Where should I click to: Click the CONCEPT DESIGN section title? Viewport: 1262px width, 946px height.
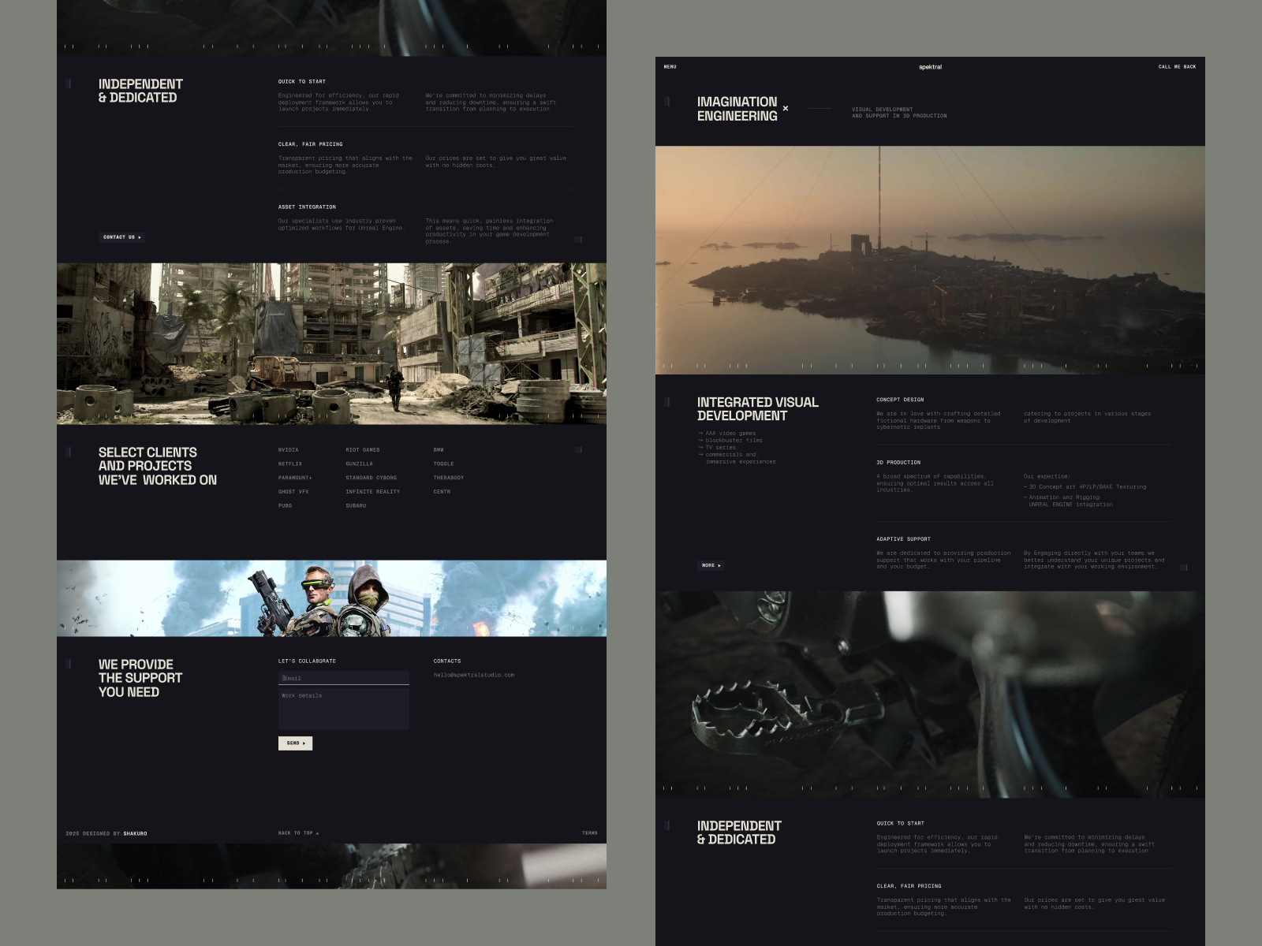[900, 400]
